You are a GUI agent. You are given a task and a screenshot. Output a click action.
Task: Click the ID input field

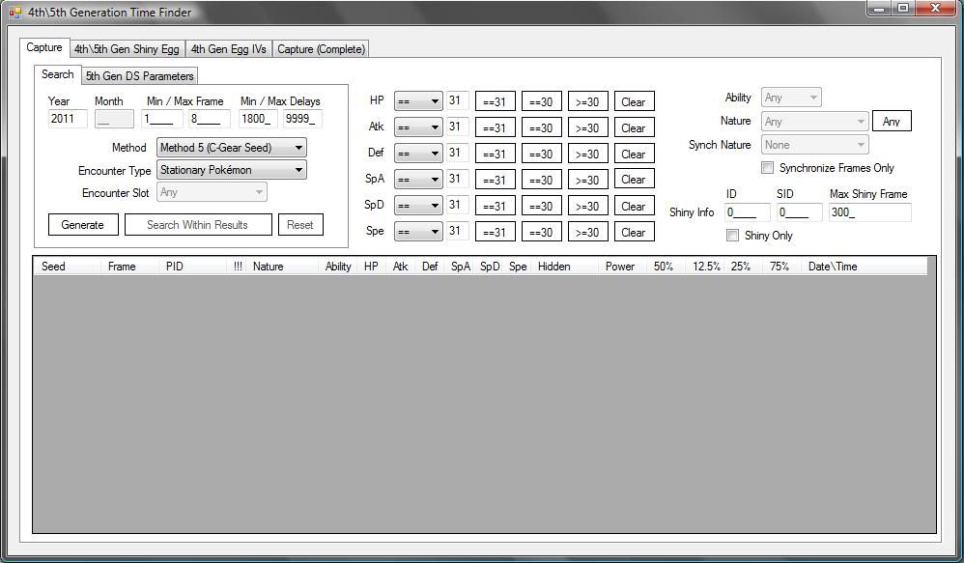(747, 212)
